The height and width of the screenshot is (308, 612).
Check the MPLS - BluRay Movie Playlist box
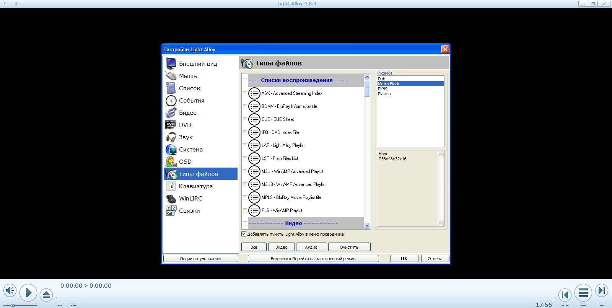click(245, 197)
